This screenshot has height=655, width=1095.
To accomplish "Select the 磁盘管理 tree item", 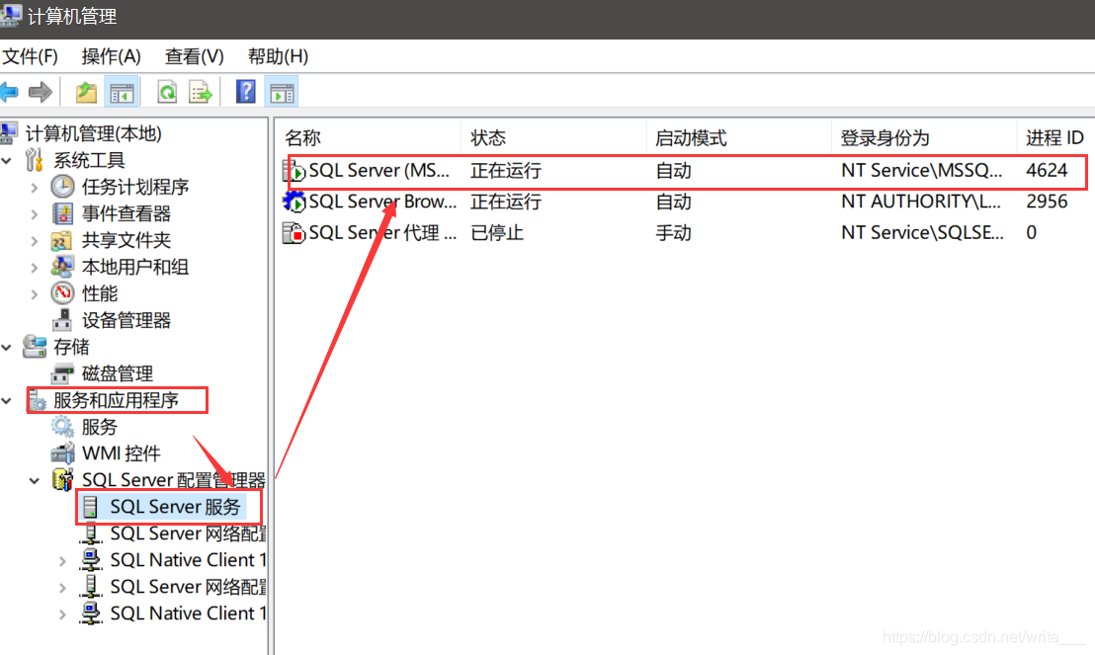I will click(x=118, y=373).
